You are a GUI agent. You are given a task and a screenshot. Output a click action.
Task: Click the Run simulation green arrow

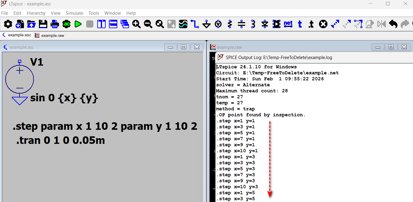coord(78,24)
